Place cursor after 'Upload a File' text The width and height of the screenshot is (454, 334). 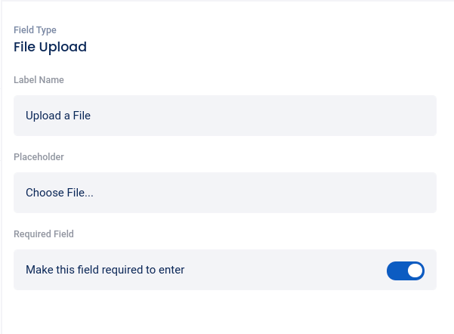pyautogui.click(x=92, y=116)
